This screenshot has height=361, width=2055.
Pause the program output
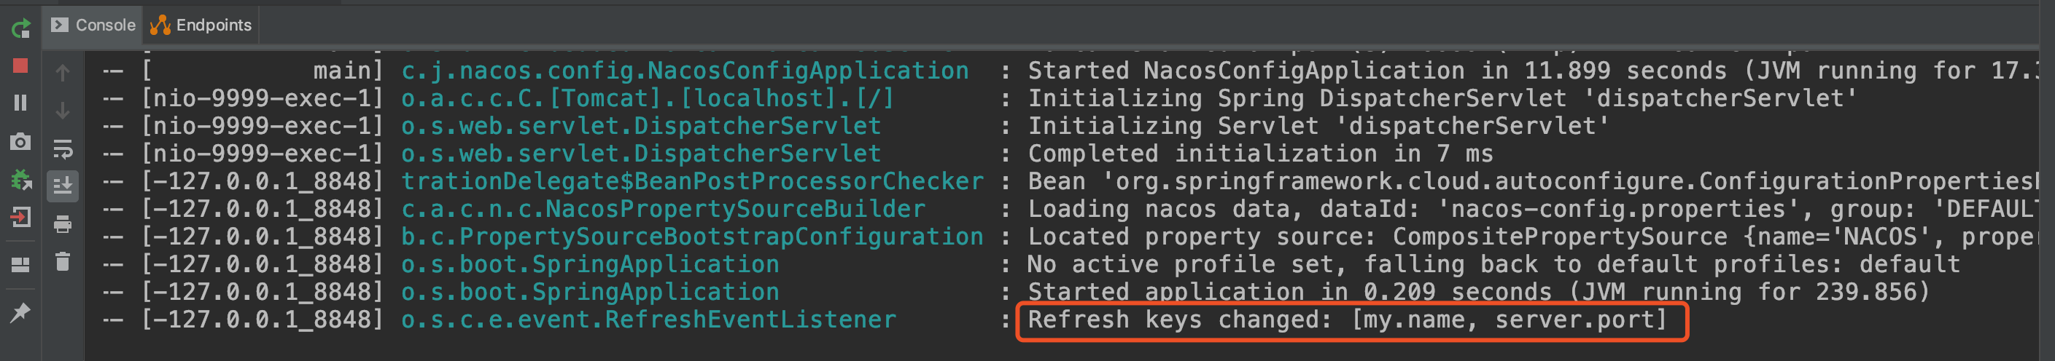pyautogui.click(x=20, y=103)
